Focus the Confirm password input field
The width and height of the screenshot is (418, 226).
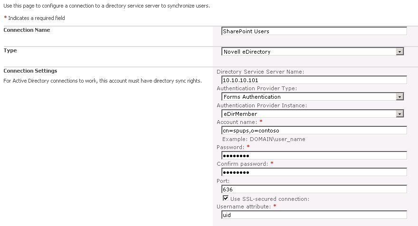pos(314,172)
